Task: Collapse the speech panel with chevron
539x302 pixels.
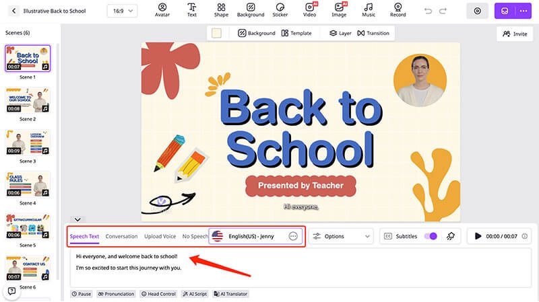Action: [x=77, y=219]
